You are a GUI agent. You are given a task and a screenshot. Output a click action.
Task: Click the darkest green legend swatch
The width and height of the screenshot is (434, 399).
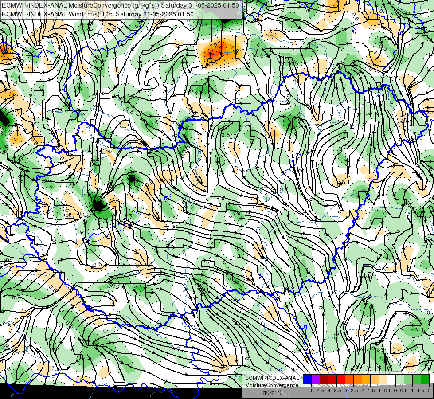[x=425, y=379]
